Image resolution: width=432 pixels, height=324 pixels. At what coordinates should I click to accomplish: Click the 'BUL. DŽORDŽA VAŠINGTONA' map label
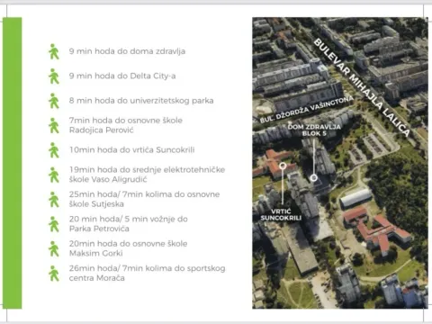(x=307, y=109)
